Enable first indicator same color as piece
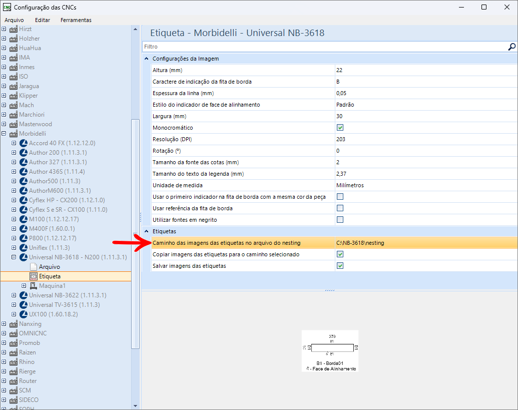Image resolution: width=518 pixels, height=410 pixels. (340, 197)
